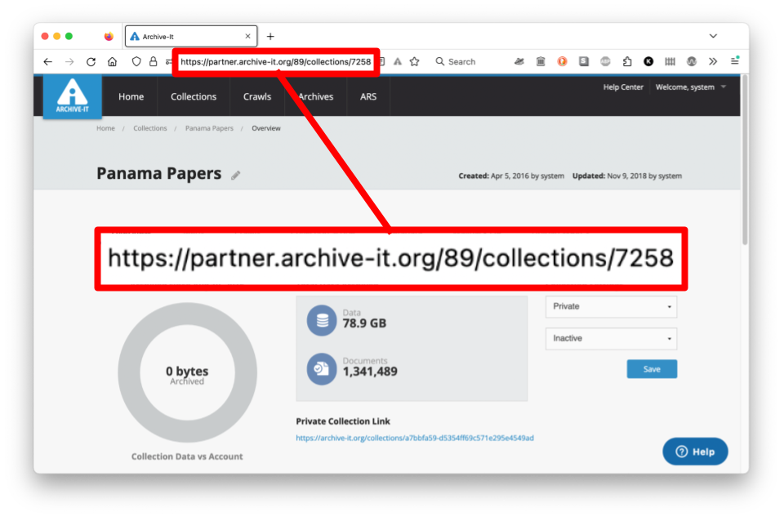Viewport: 784px width, 521px height.
Task: Save the collection settings
Action: tap(651, 368)
